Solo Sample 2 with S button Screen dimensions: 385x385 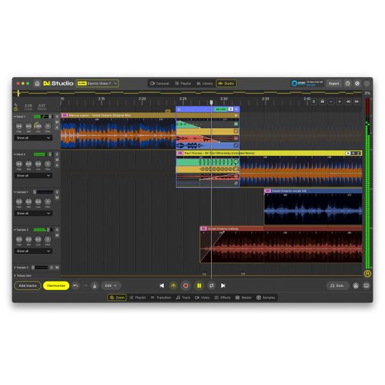[57, 230]
